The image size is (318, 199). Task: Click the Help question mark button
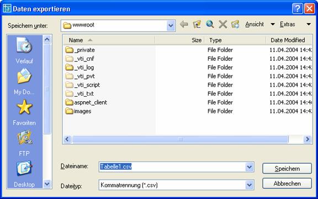tap(298, 9)
